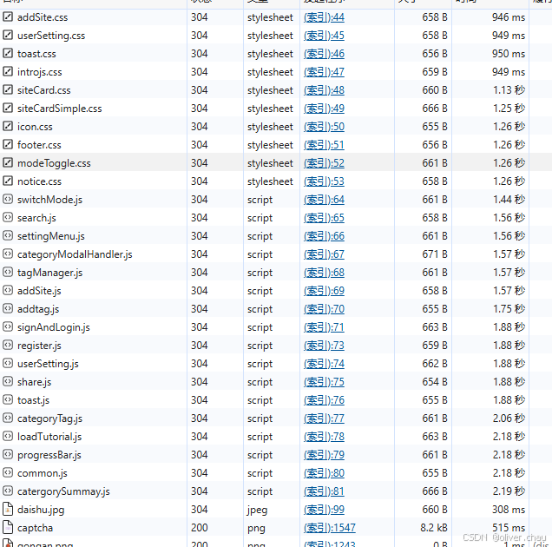Open the (索引):1547 link for captcha

click(330, 528)
